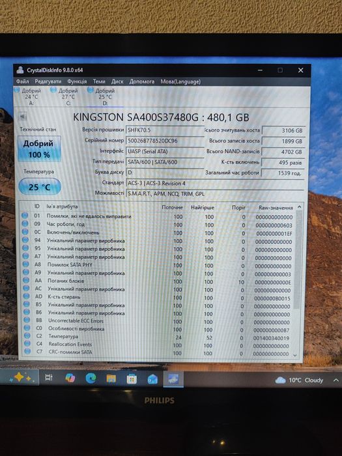The image size is (342, 456).
Task: Select the Помилок SATA PHY row
Action: tap(158, 265)
